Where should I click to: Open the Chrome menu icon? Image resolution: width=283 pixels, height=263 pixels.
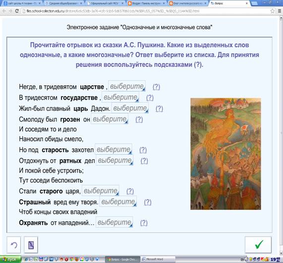point(280,11)
